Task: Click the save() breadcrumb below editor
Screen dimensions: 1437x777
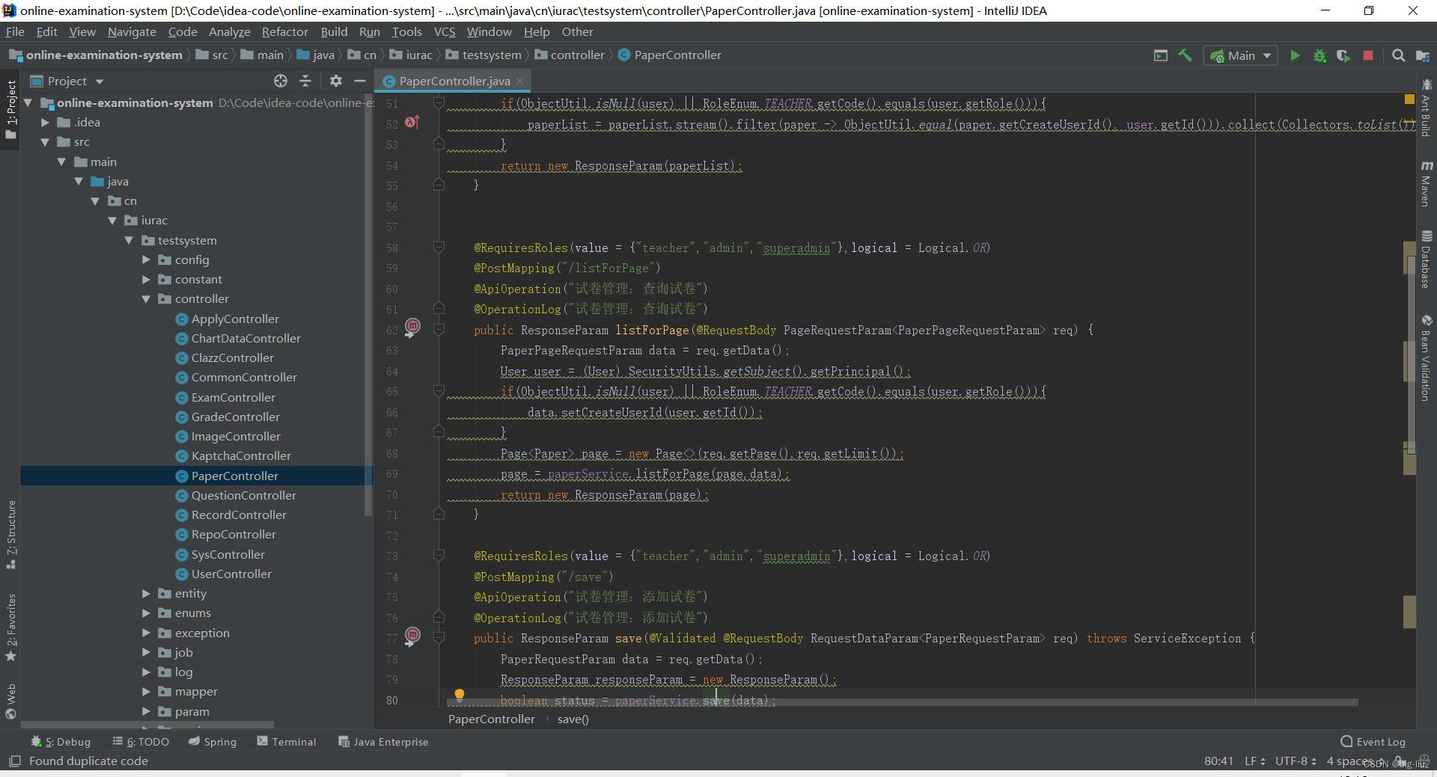Action: point(573,719)
